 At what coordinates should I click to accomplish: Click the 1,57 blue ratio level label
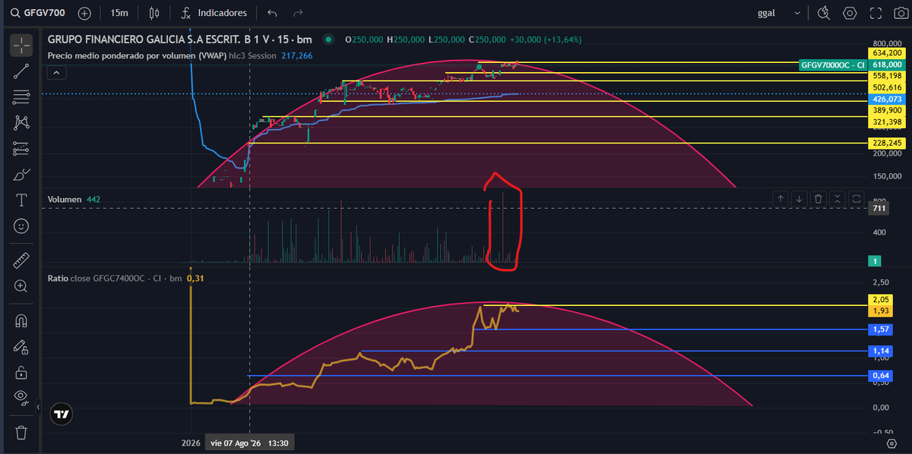pyautogui.click(x=880, y=329)
